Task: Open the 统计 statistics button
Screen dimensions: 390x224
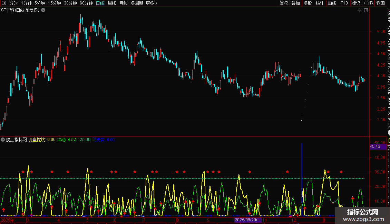Action: 320,3
